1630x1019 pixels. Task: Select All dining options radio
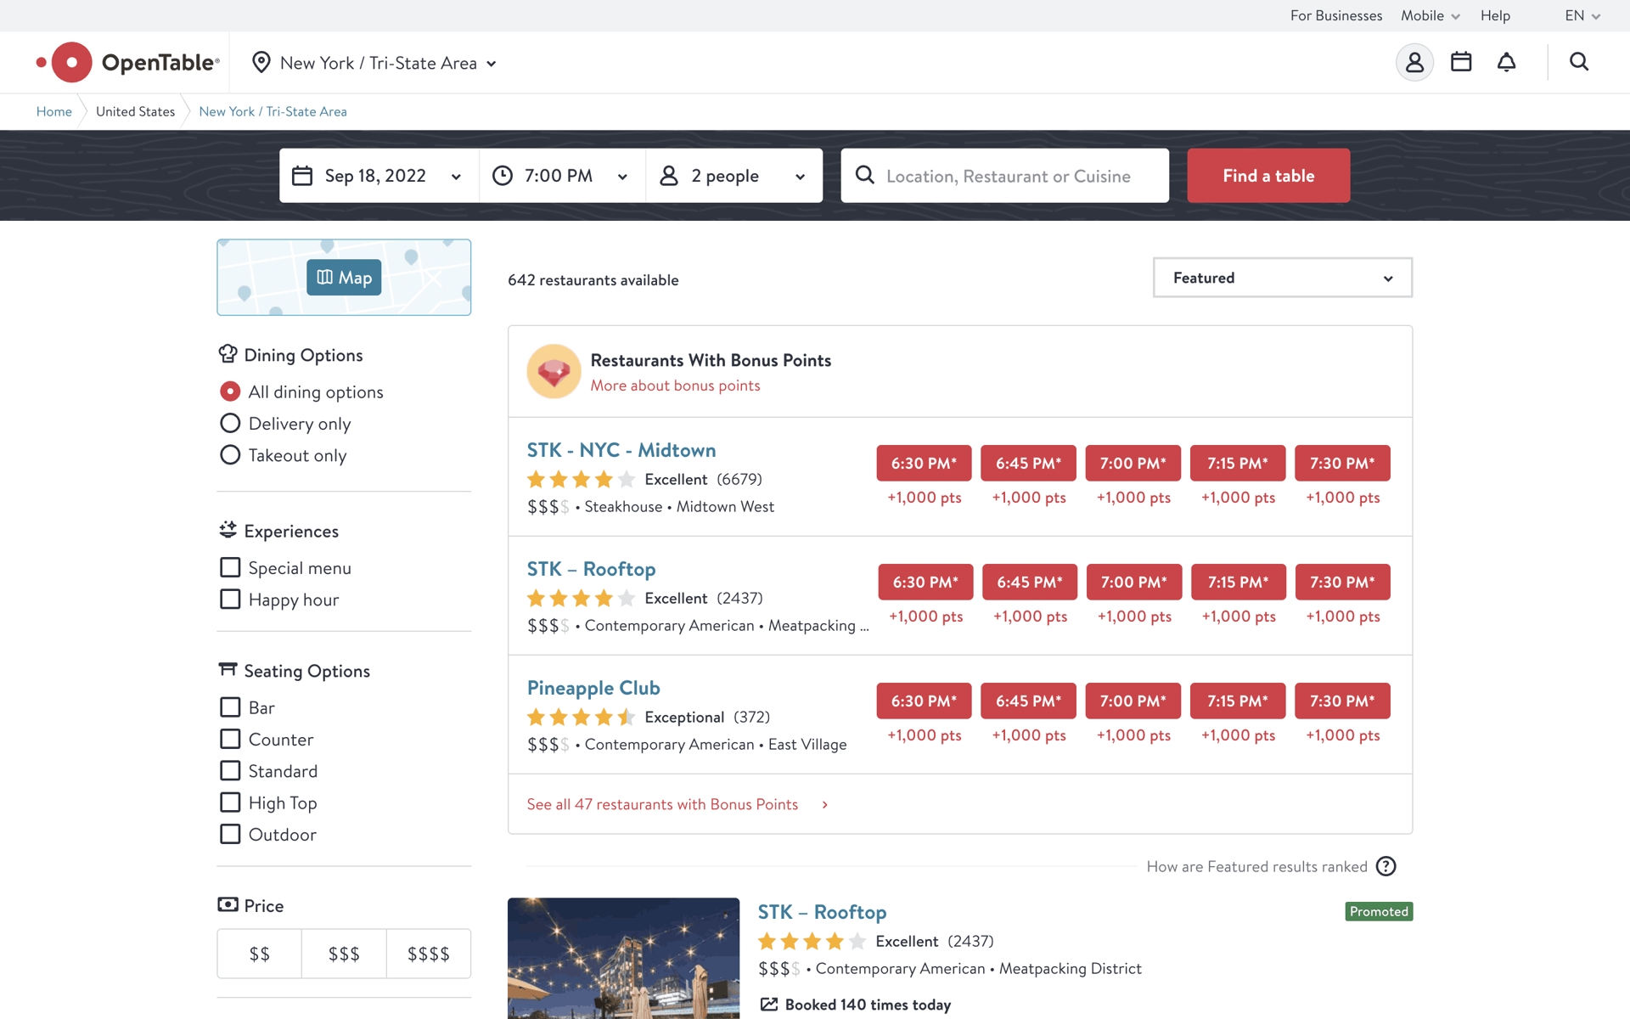tap(230, 391)
